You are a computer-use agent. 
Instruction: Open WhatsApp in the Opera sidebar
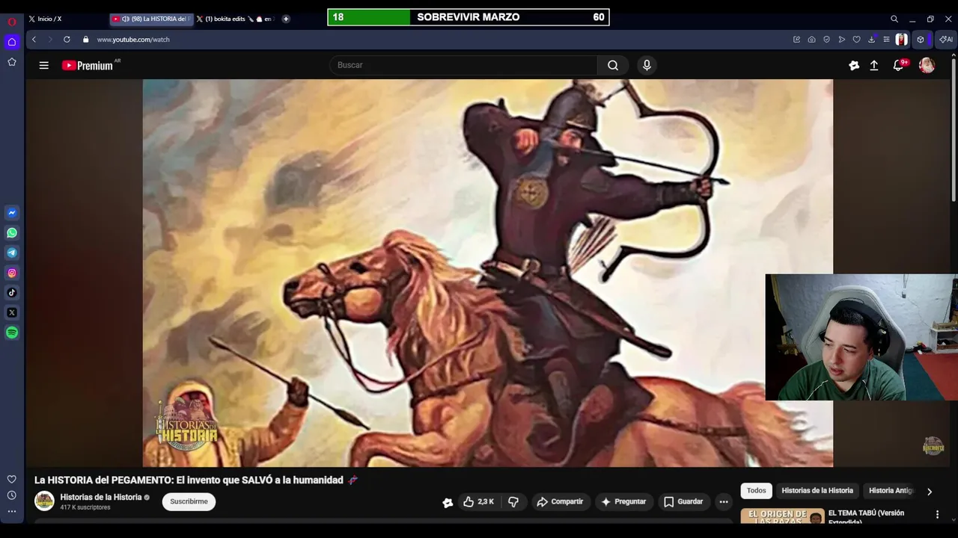12,233
